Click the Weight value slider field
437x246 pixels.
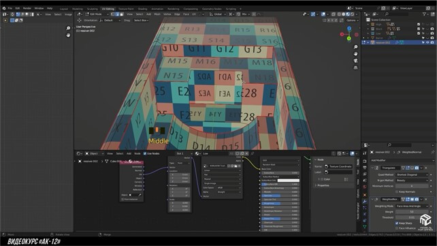[412, 212]
